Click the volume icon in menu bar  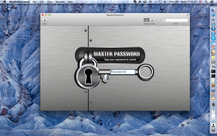[x=165, y=2]
